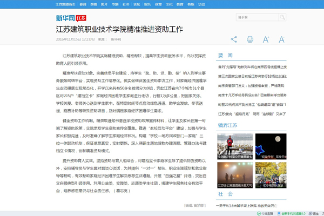Click the print page icon
Viewport: 324px width, 216px height.
(x=250, y=39)
